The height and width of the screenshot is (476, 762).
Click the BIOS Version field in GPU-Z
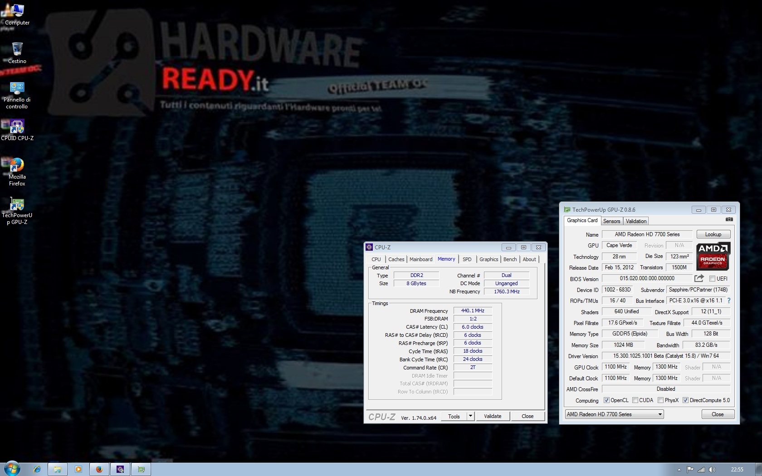647,278
